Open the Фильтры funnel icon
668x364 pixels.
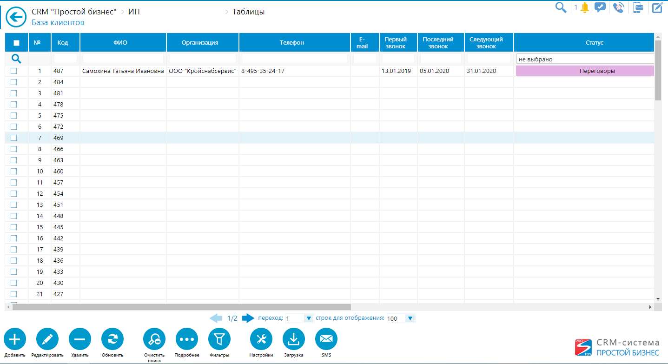coord(219,339)
